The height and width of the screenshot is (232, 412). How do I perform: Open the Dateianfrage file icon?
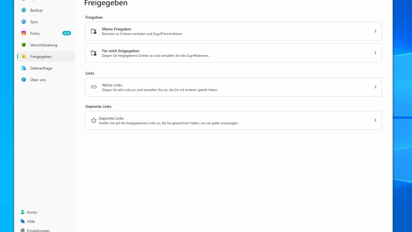(24, 68)
